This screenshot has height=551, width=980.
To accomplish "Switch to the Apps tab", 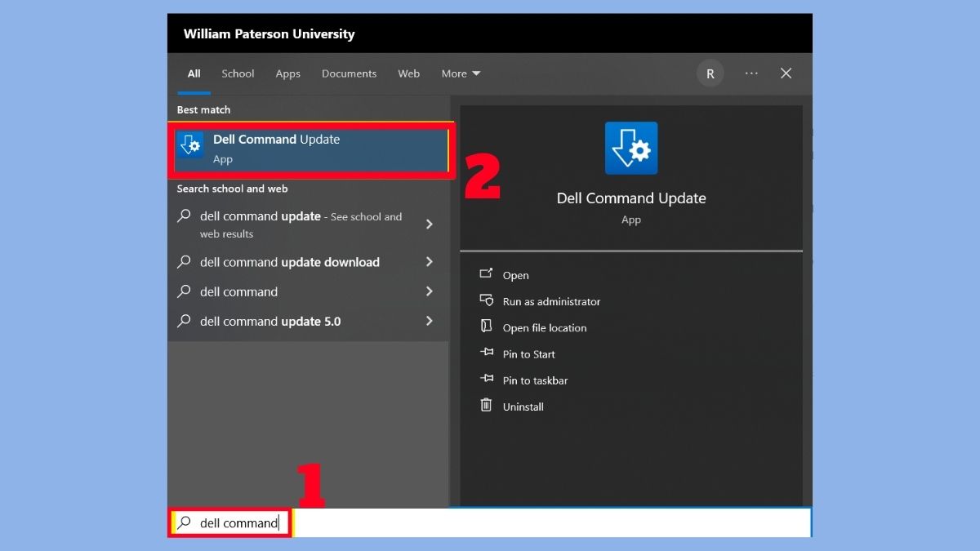I will click(x=287, y=73).
